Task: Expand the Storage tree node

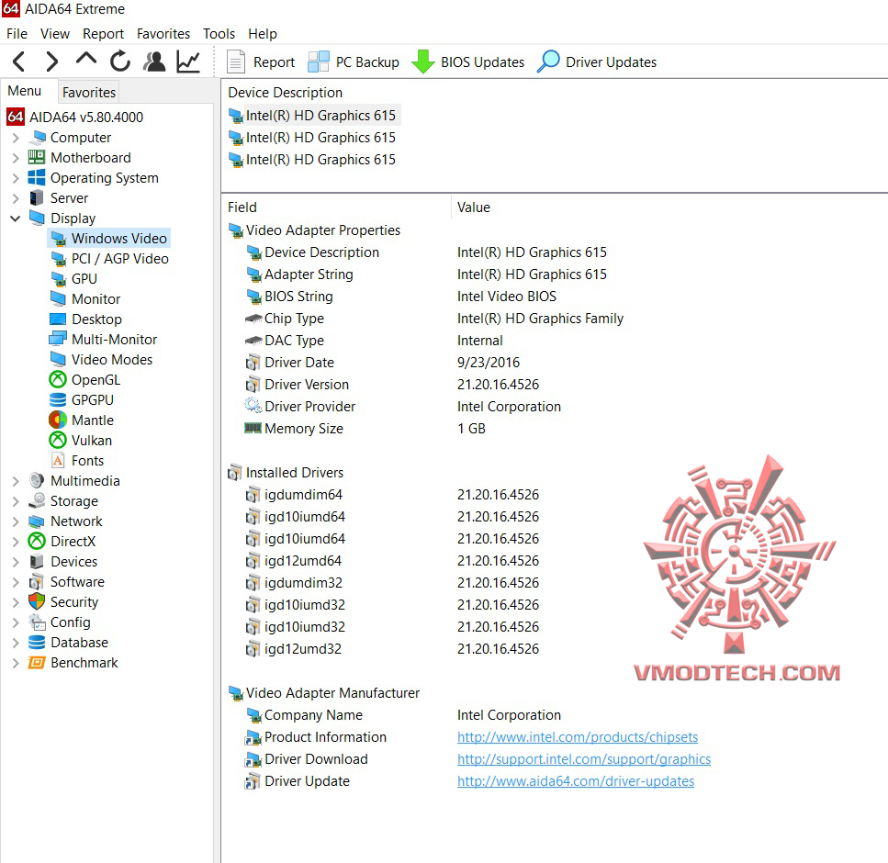Action: (16, 501)
